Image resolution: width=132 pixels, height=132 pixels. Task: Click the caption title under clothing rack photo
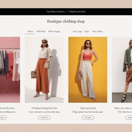coord(7,108)
